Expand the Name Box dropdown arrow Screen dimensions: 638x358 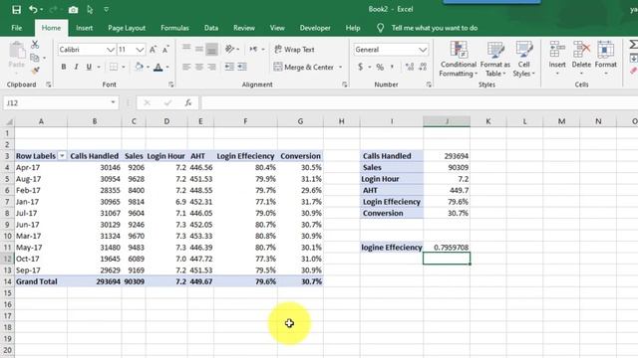(x=113, y=102)
